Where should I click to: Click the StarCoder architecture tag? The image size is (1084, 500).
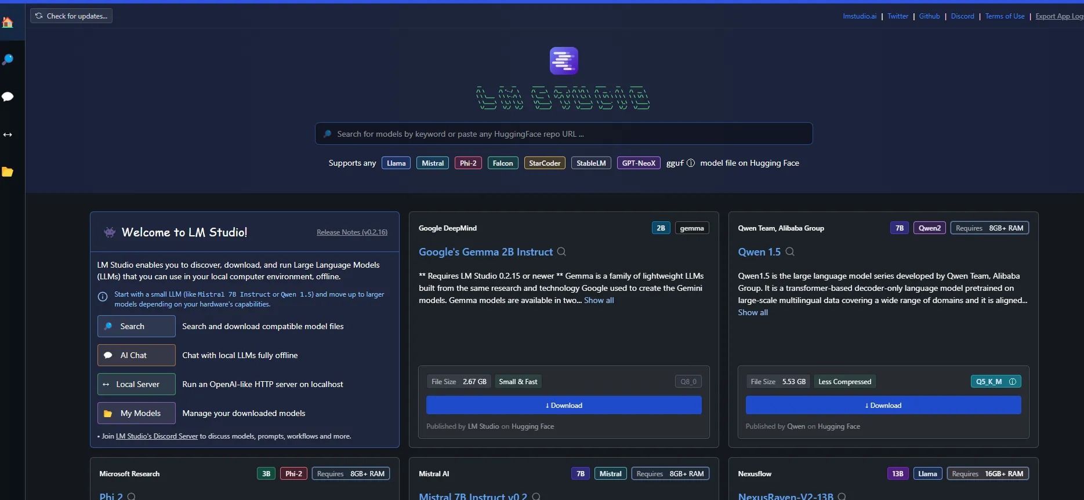[x=545, y=163]
